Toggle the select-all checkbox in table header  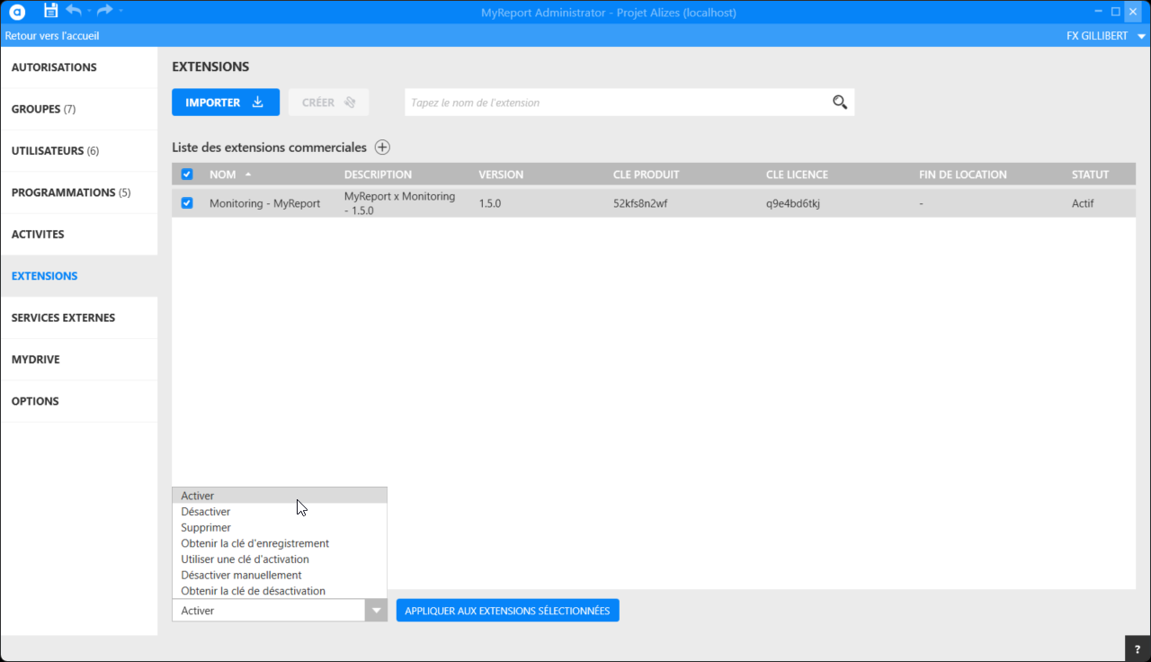pyautogui.click(x=187, y=174)
